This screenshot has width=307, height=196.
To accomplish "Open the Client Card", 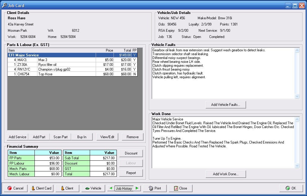I will click(42, 188).
